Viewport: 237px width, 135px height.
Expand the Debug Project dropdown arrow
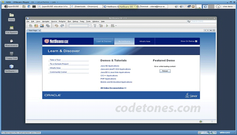(x=116, y=26)
